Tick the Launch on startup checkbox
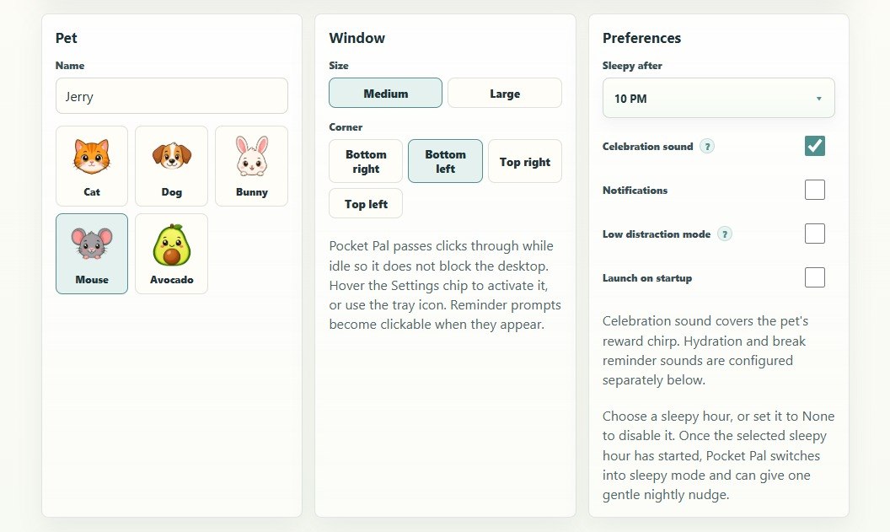The height and width of the screenshot is (532, 890). (814, 277)
